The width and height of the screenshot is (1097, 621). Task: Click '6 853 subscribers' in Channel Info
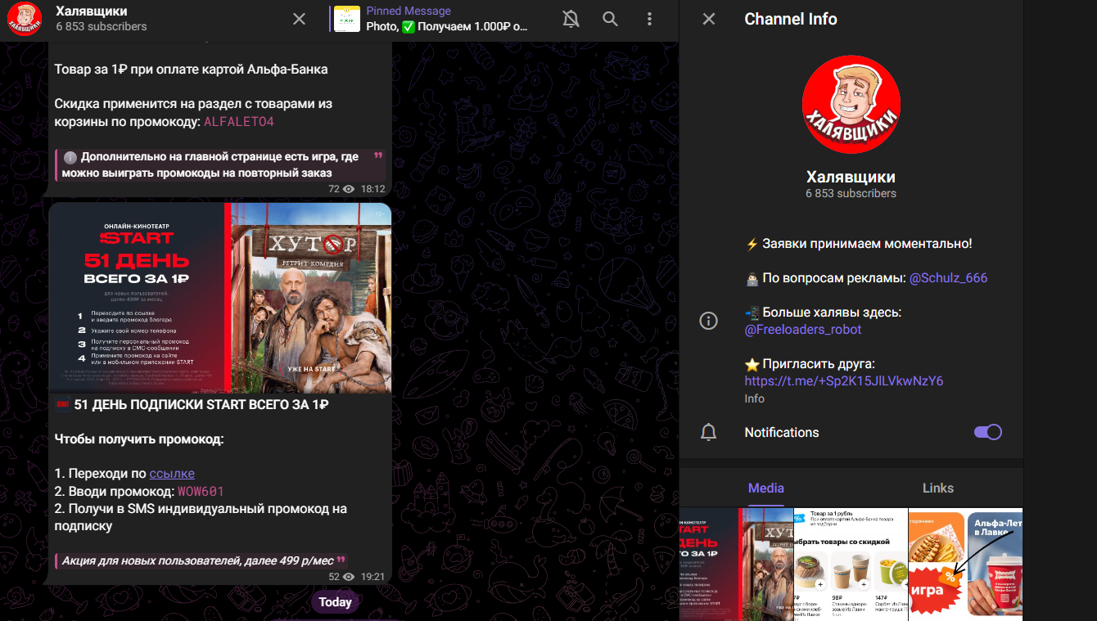click(x=851, y=194)
